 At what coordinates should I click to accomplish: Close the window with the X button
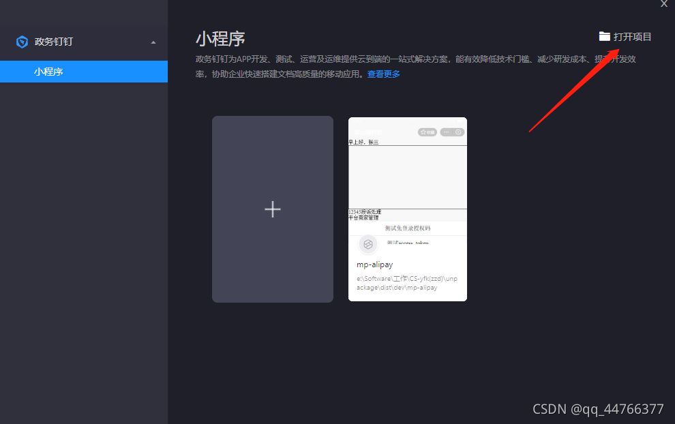(664, 4)
